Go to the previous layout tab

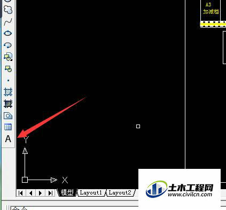(30, 193)
